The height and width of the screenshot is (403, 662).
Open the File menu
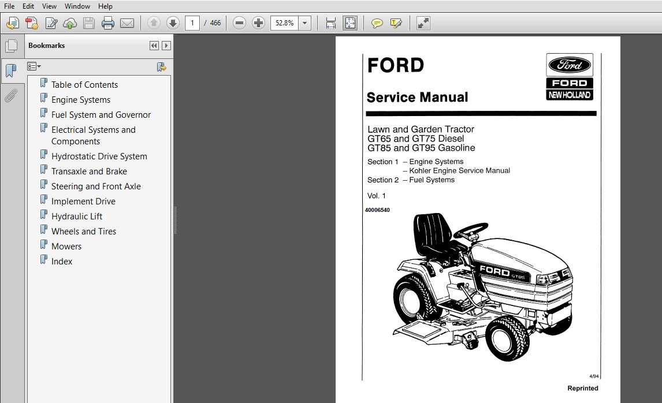tap(9, 6)
